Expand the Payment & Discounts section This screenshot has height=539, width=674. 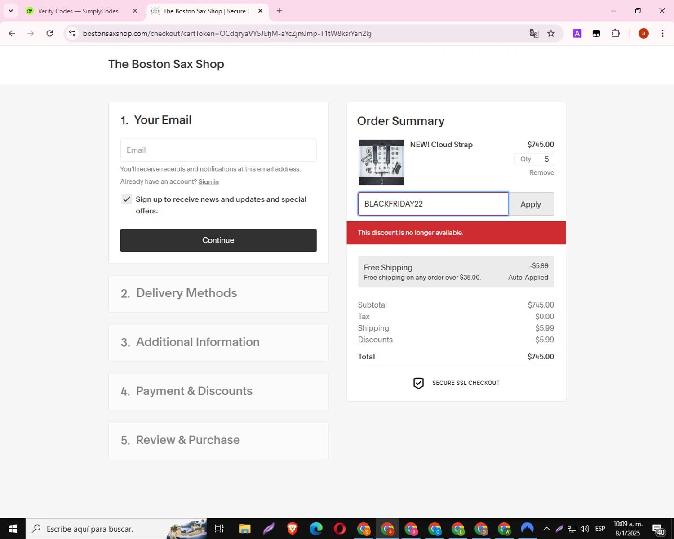tap(218, 392)
